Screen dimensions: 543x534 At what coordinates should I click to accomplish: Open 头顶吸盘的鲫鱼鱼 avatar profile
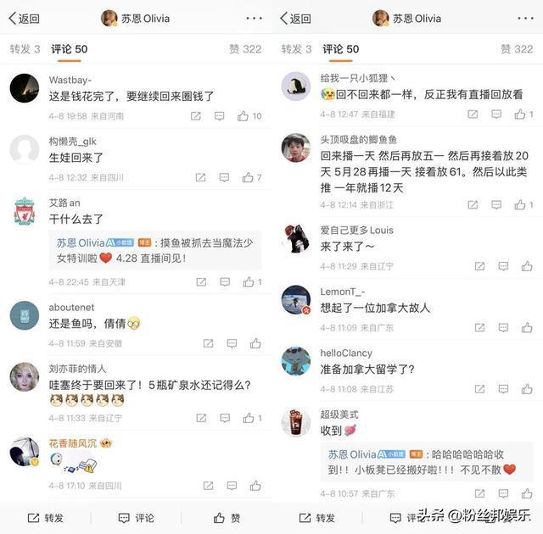coord(296,147)
